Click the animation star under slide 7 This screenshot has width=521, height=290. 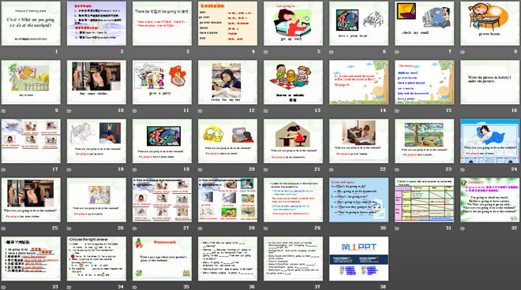pos(397,52)
